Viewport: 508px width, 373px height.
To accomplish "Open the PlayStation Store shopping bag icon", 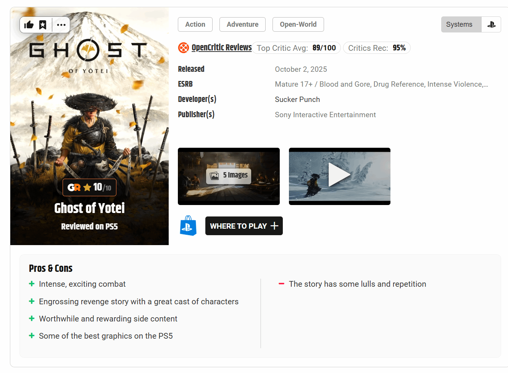I will pyautogui.click(x=188, y=226).
